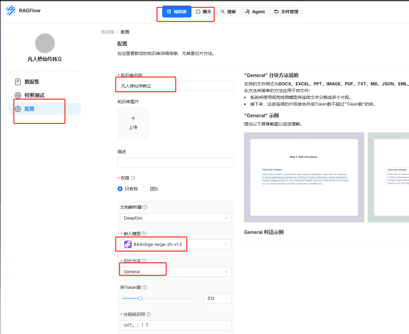Switch to the 聊天 tab

coord(204,12)
